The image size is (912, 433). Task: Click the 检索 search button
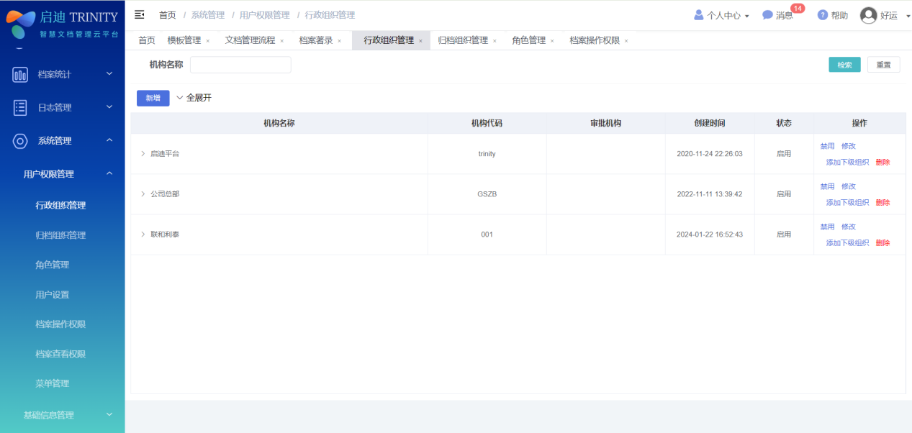[x=844, y=65]
